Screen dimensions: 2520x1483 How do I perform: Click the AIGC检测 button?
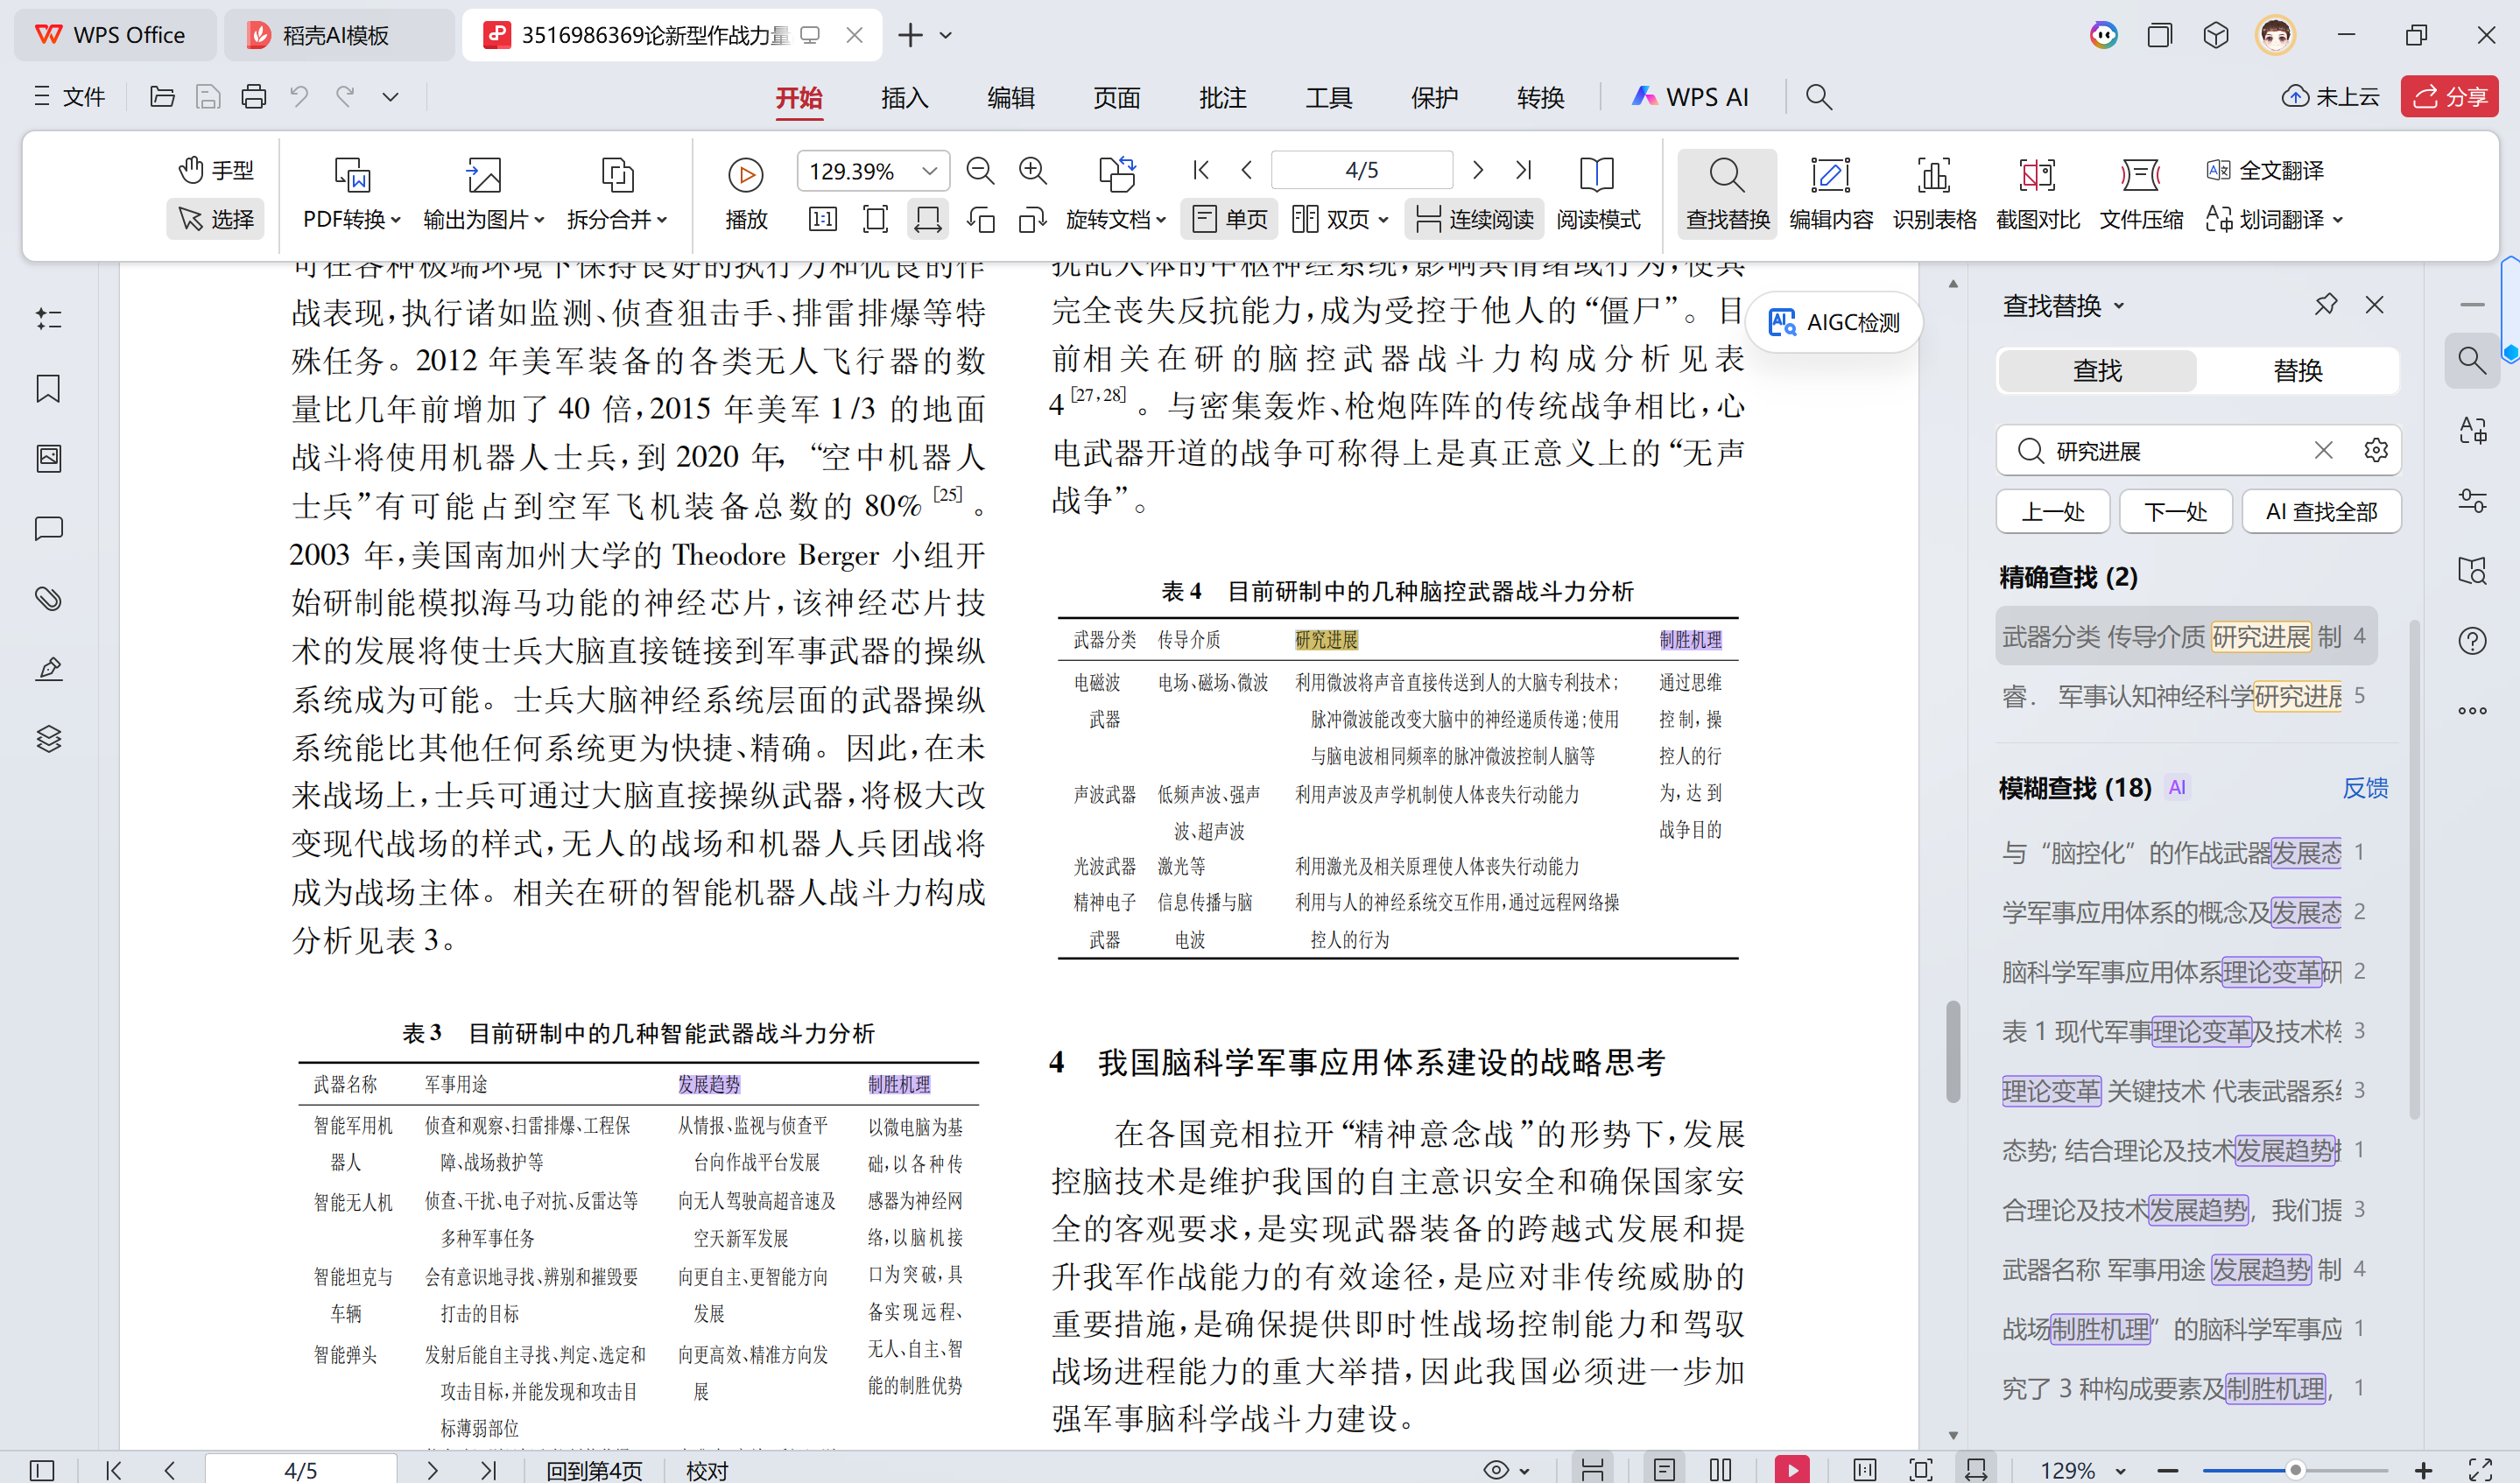[x=1834, y=322]
